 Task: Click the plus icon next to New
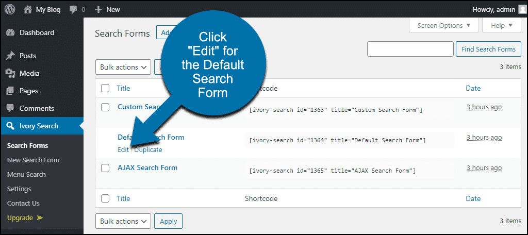tap(98, 10)
